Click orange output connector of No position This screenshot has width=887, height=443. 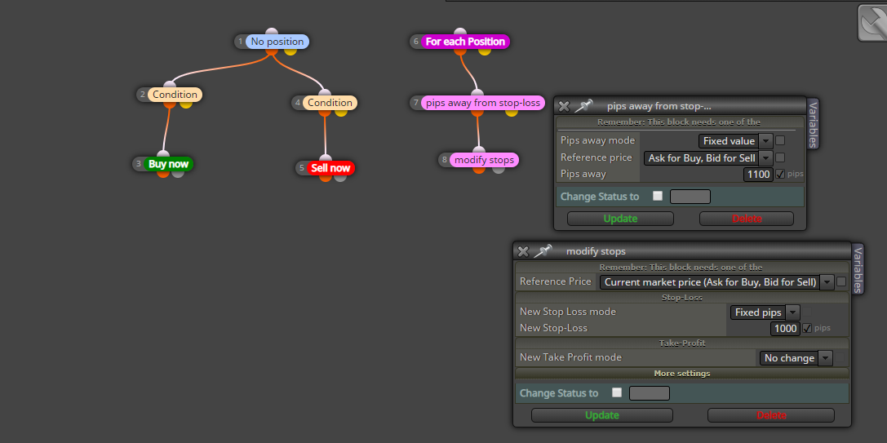coord(272,51)
